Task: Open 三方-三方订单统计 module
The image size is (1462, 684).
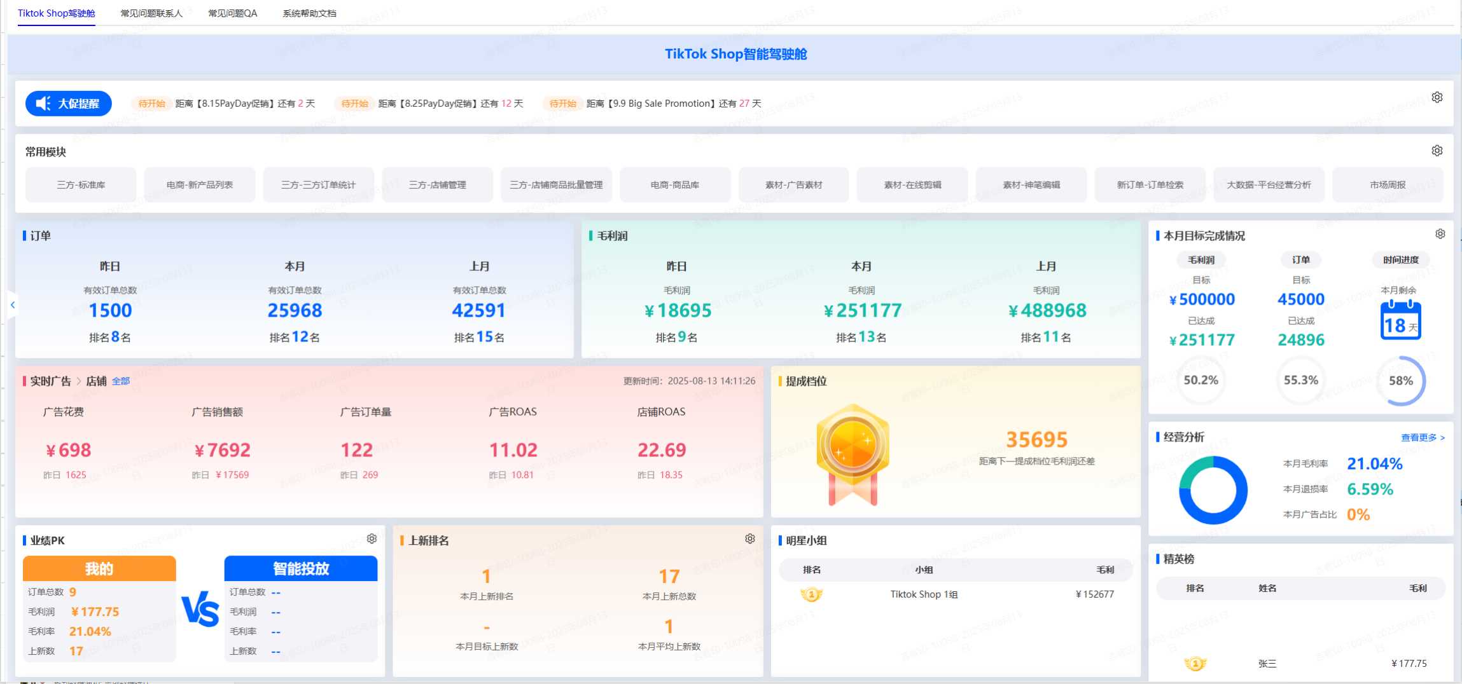Action: click(318, 185)
